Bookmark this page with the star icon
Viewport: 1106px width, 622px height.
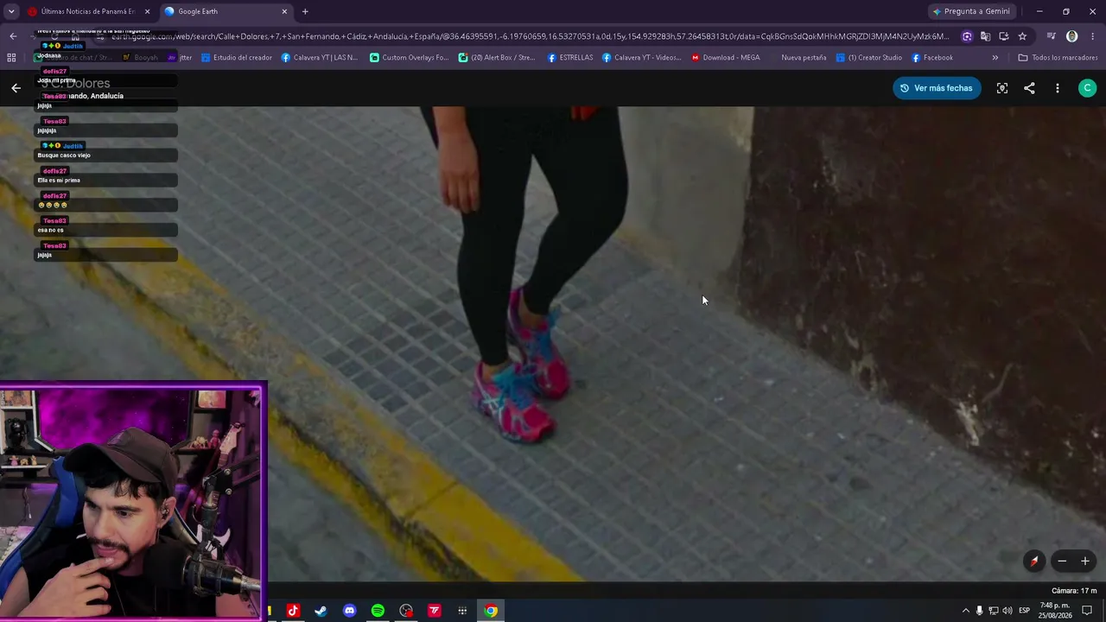point(1022,36)
